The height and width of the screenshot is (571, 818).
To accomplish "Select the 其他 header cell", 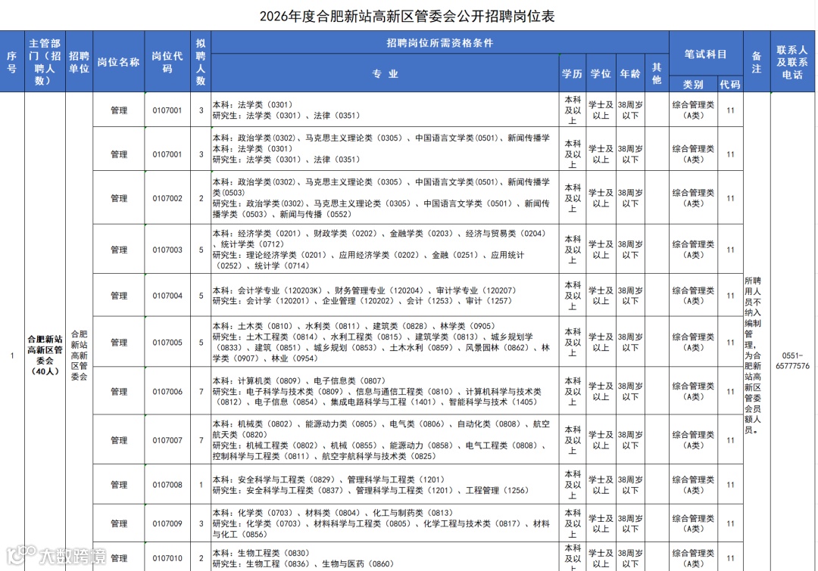I will tap(657, 73).
